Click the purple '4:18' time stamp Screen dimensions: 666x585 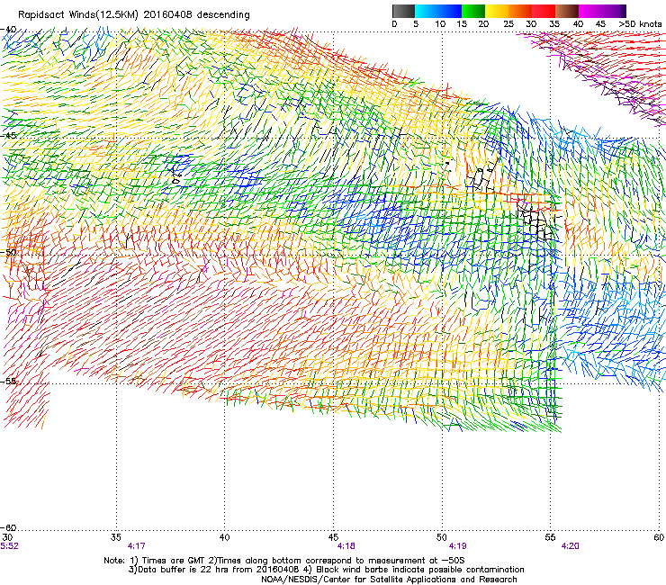tap(346, 546)
